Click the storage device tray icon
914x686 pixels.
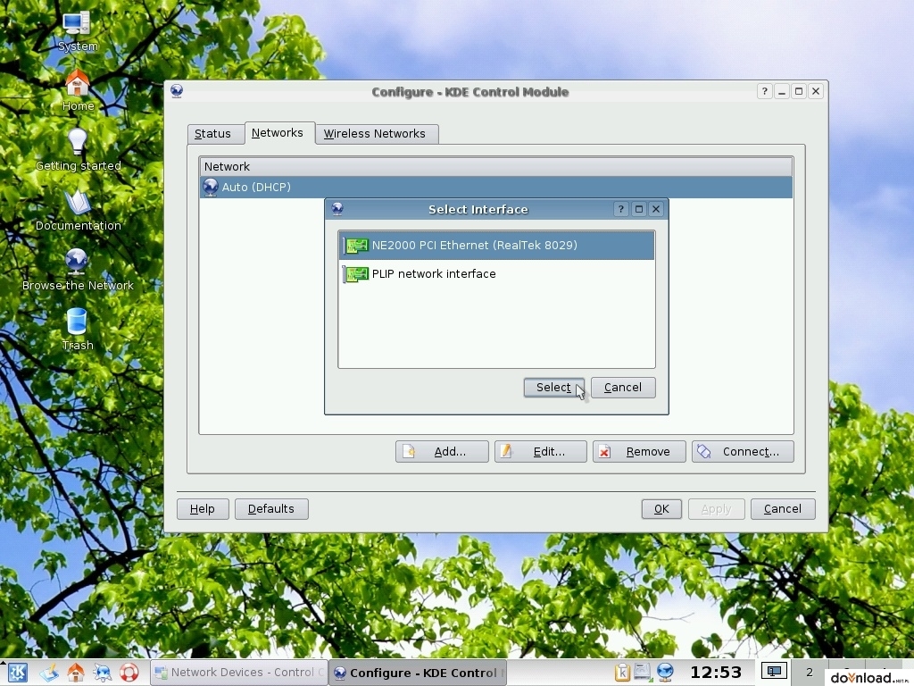(643, 673)
